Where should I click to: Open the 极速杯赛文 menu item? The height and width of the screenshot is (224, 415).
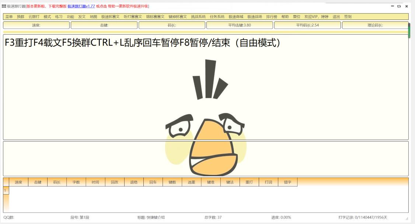click(110, 17)
